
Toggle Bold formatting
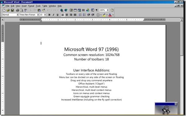49,15
